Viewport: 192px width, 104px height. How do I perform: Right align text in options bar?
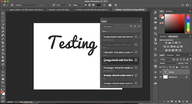pos(93,5)
